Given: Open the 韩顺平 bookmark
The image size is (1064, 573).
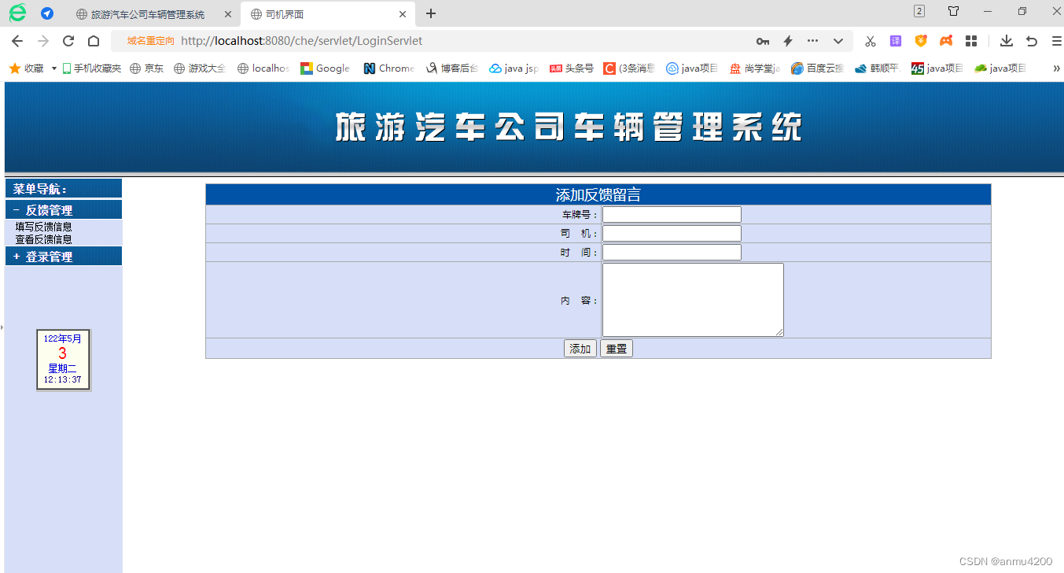Looking at the screenshot, I should click(x=877, y=68).
